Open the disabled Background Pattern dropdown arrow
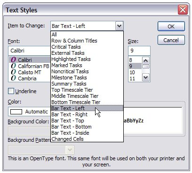This screenshot has height=173, width=192. (x=70, y=150)
